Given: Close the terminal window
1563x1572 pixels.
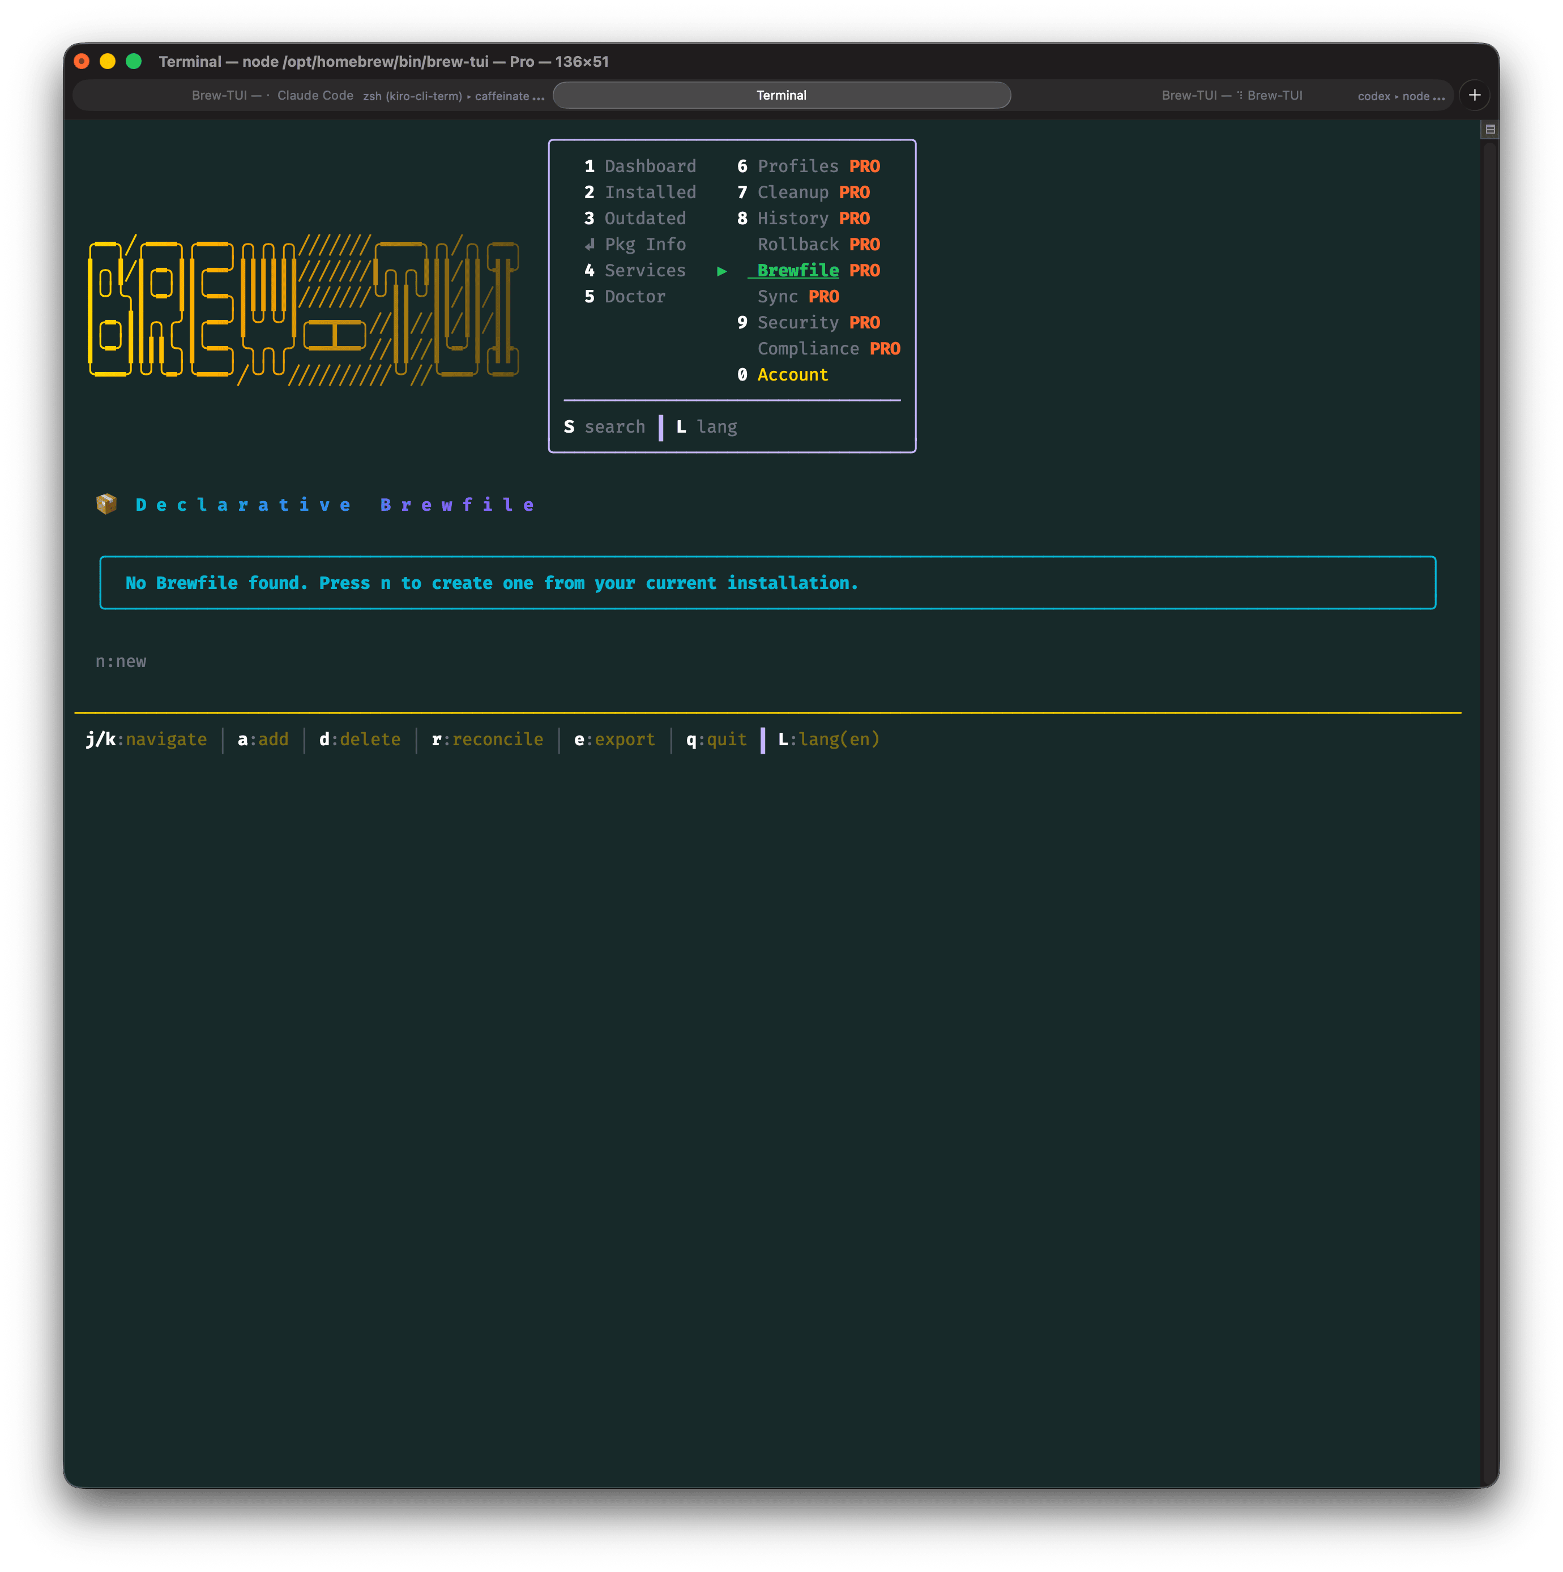Looking at the screenshot, I should click(x=82, y=61).
